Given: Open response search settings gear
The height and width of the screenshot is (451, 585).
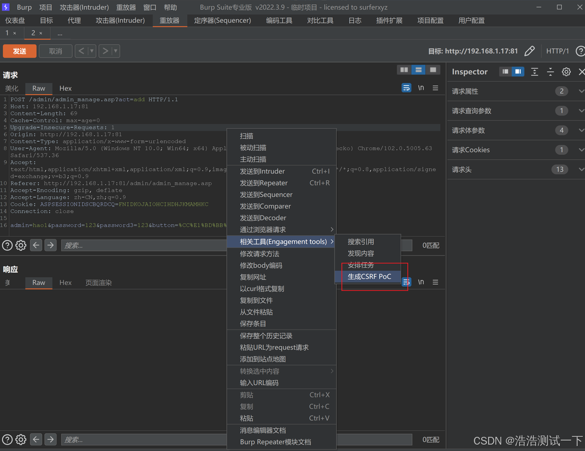Looking at the screenshot, I should (x=21, y=440).
